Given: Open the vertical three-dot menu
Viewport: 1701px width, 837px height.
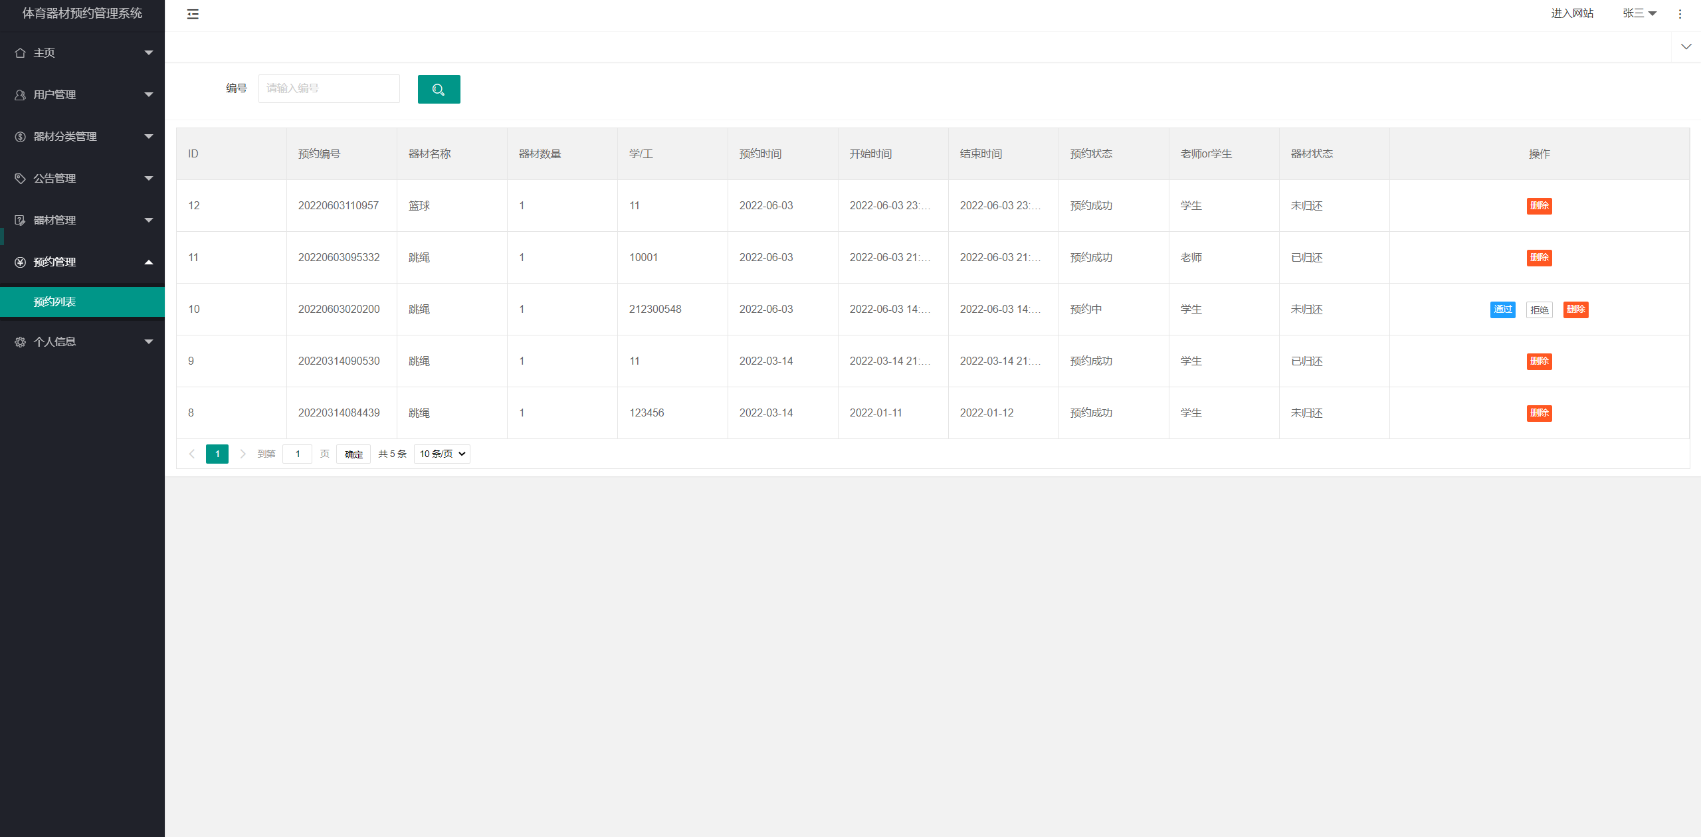Looking at the screenshot, I should 1680,14.
